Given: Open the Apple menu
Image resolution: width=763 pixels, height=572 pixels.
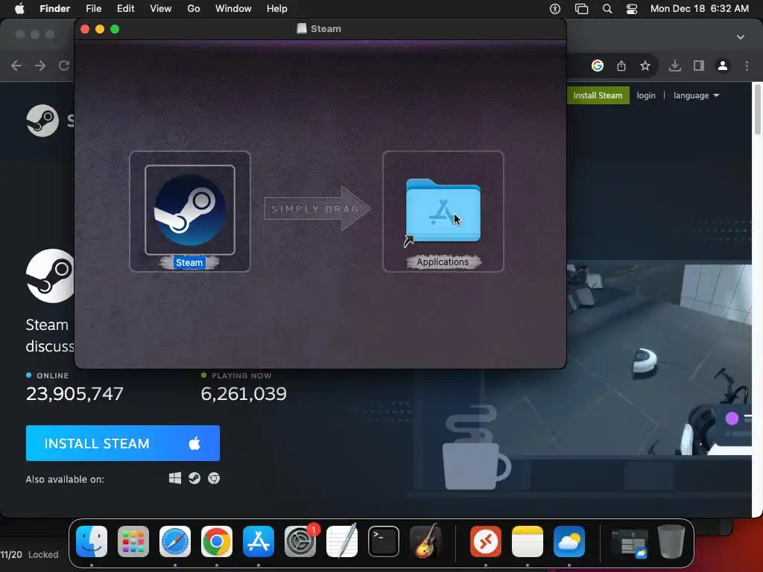Looking at the screenshot, I should (19, 9).
